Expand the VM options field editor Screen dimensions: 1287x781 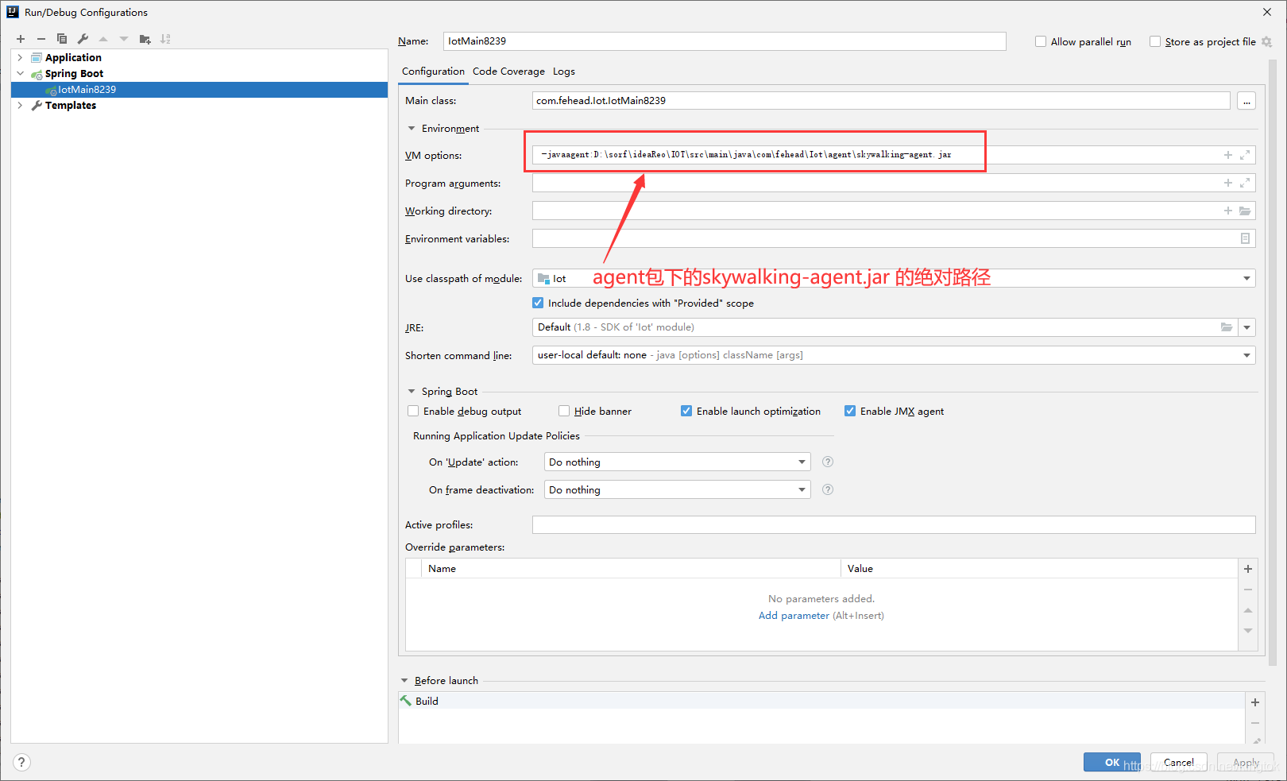pyautogui.click(x=1245, y=155)
